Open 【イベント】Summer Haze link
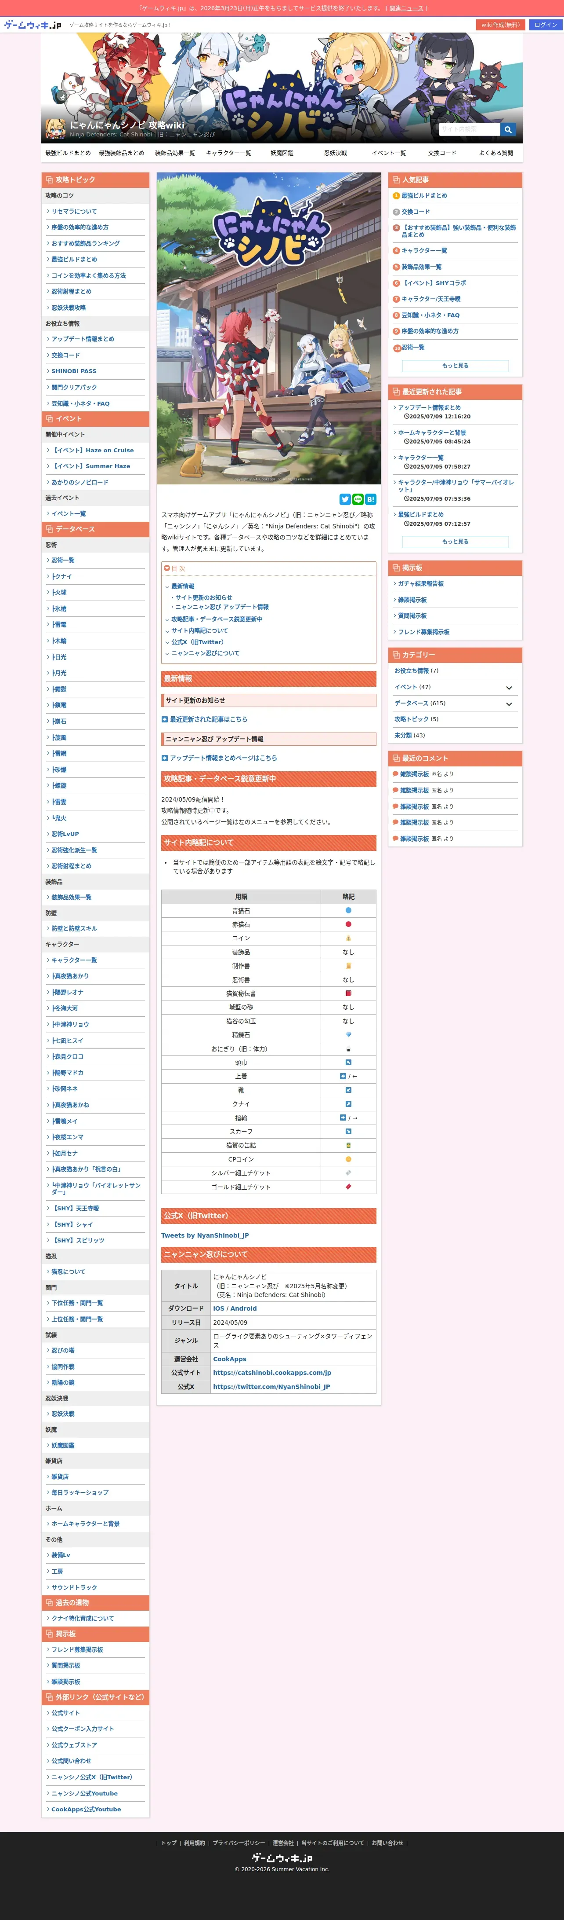 click(90, 467)
